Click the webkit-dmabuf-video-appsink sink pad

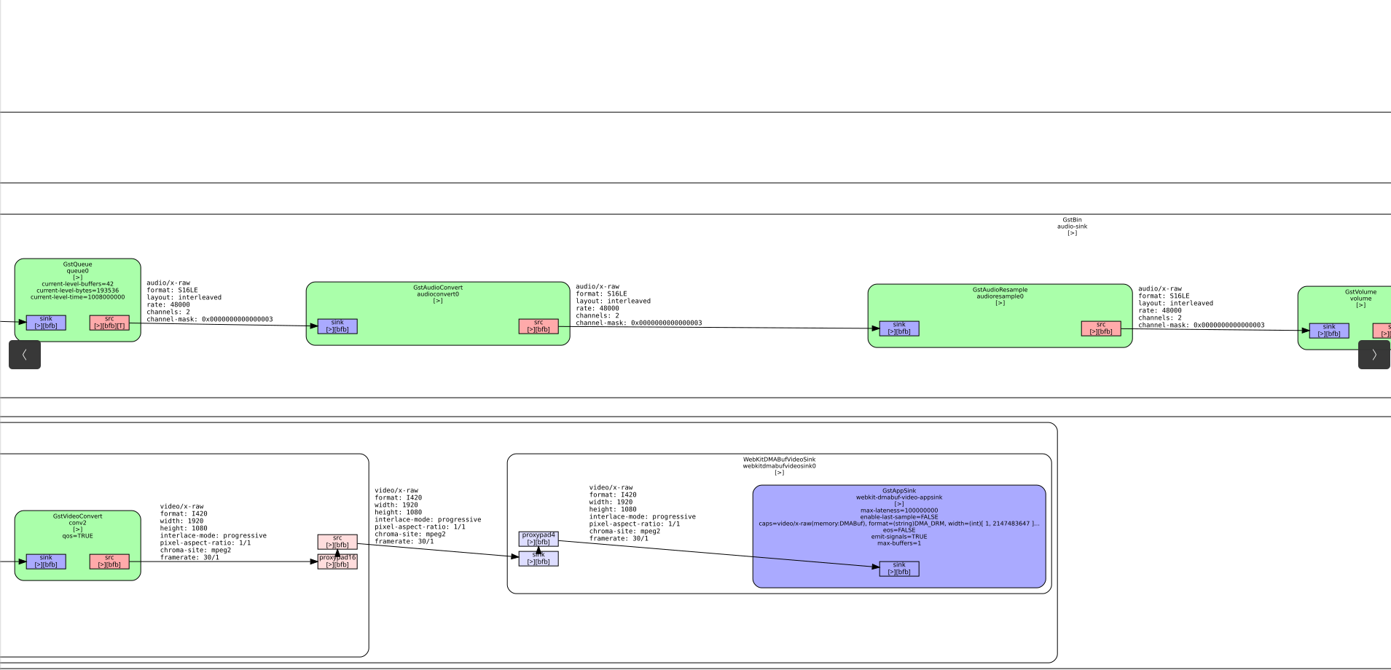[x=899, y=569]
